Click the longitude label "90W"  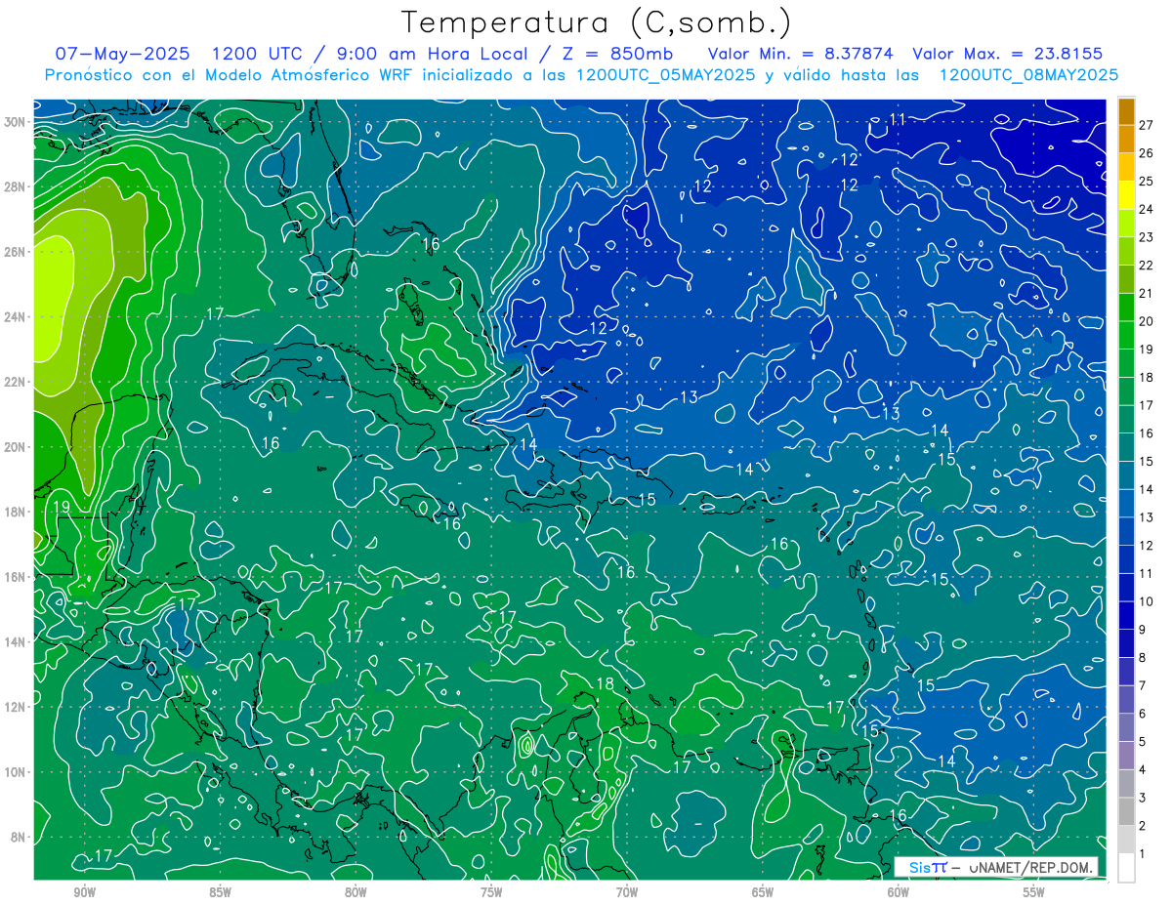(84, 892)
